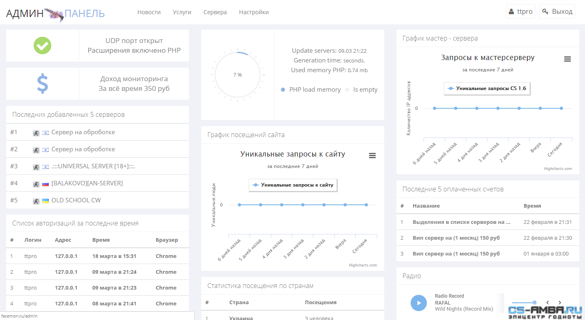585x320 pixels.
Task: Open server OLD SCHOOL CW
Action: (x=76, y=200)
